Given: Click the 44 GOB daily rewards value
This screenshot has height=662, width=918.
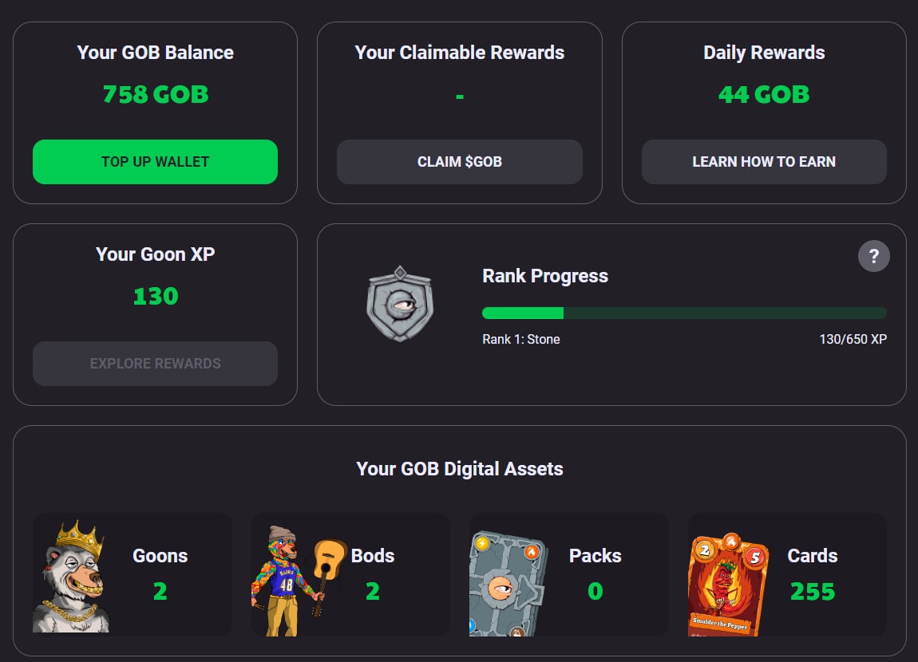Looking at the screenshot, I should click(763, 95).
